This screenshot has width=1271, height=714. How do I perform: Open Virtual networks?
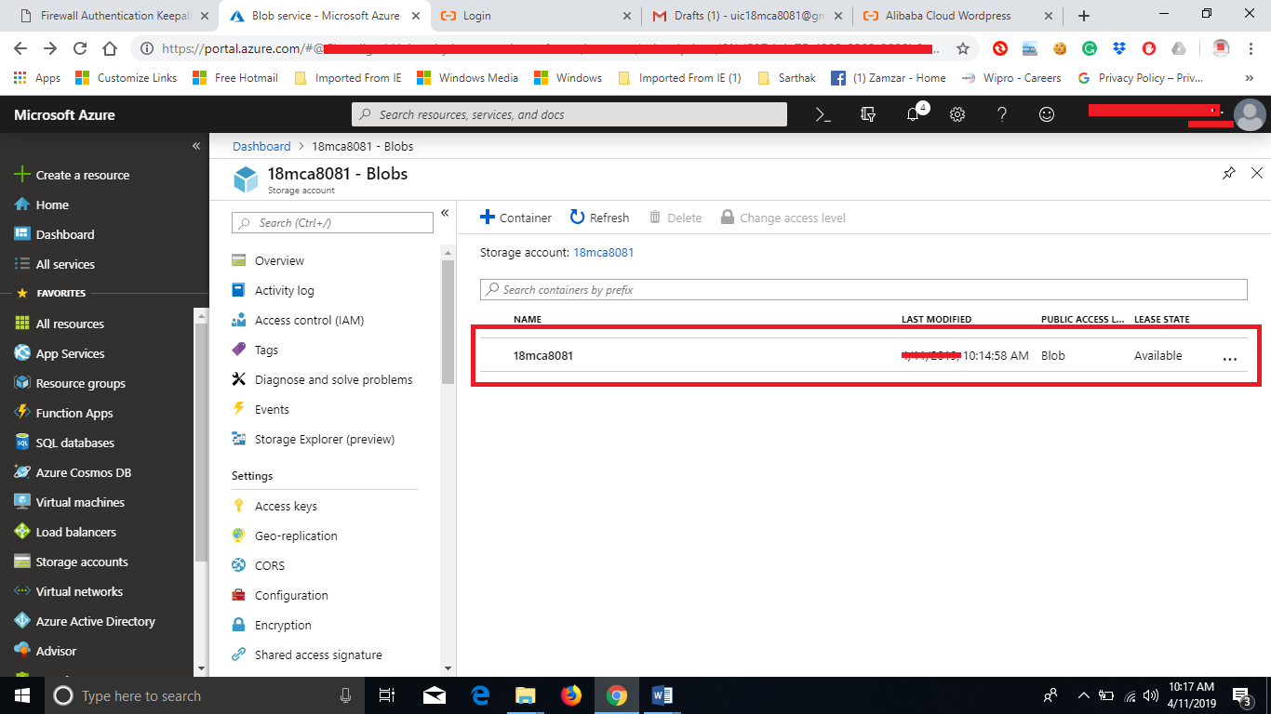(x=68, y=591)
